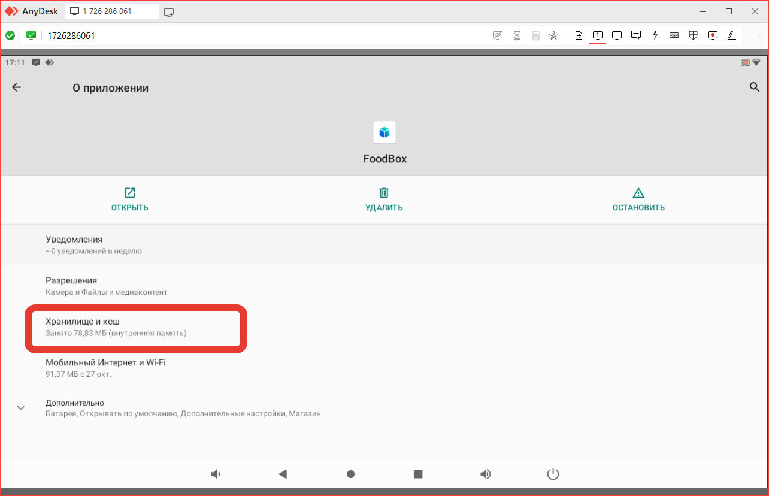Force stop app with ОСТАНОВИТЬ

638,199
